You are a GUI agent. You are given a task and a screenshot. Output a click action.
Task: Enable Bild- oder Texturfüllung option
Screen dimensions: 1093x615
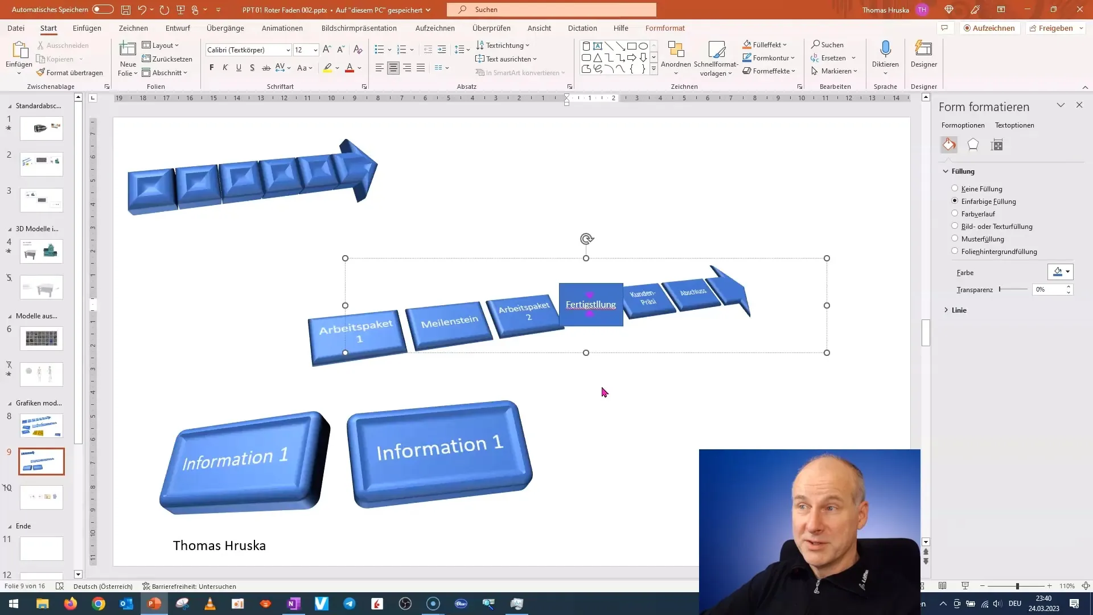pos(954,226)
